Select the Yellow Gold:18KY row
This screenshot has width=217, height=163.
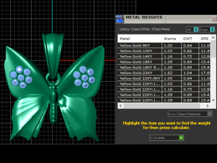164,62
